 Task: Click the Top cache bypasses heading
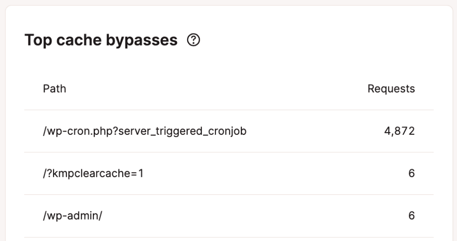pos(101,40)
